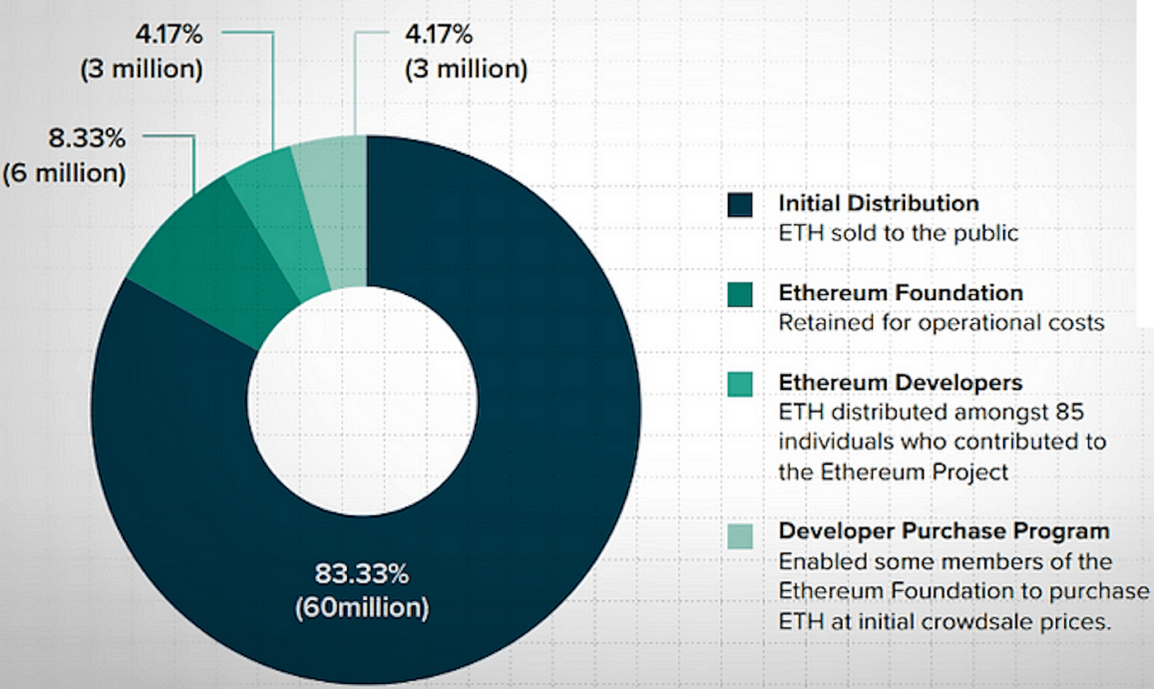The height and width of the screenshot is (689, 1154).
Task: Click the Ethereum Foundation green legend swatch
Action: [x=740, y=295]
